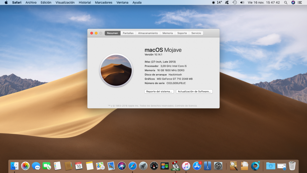
Task: Open the Edición menu
Action: click(x=46, y=2)
